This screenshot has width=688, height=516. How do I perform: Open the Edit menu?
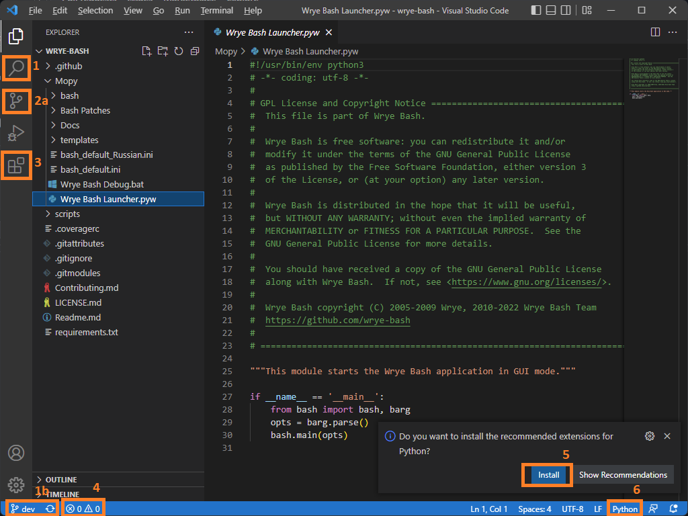click(60, 10)
